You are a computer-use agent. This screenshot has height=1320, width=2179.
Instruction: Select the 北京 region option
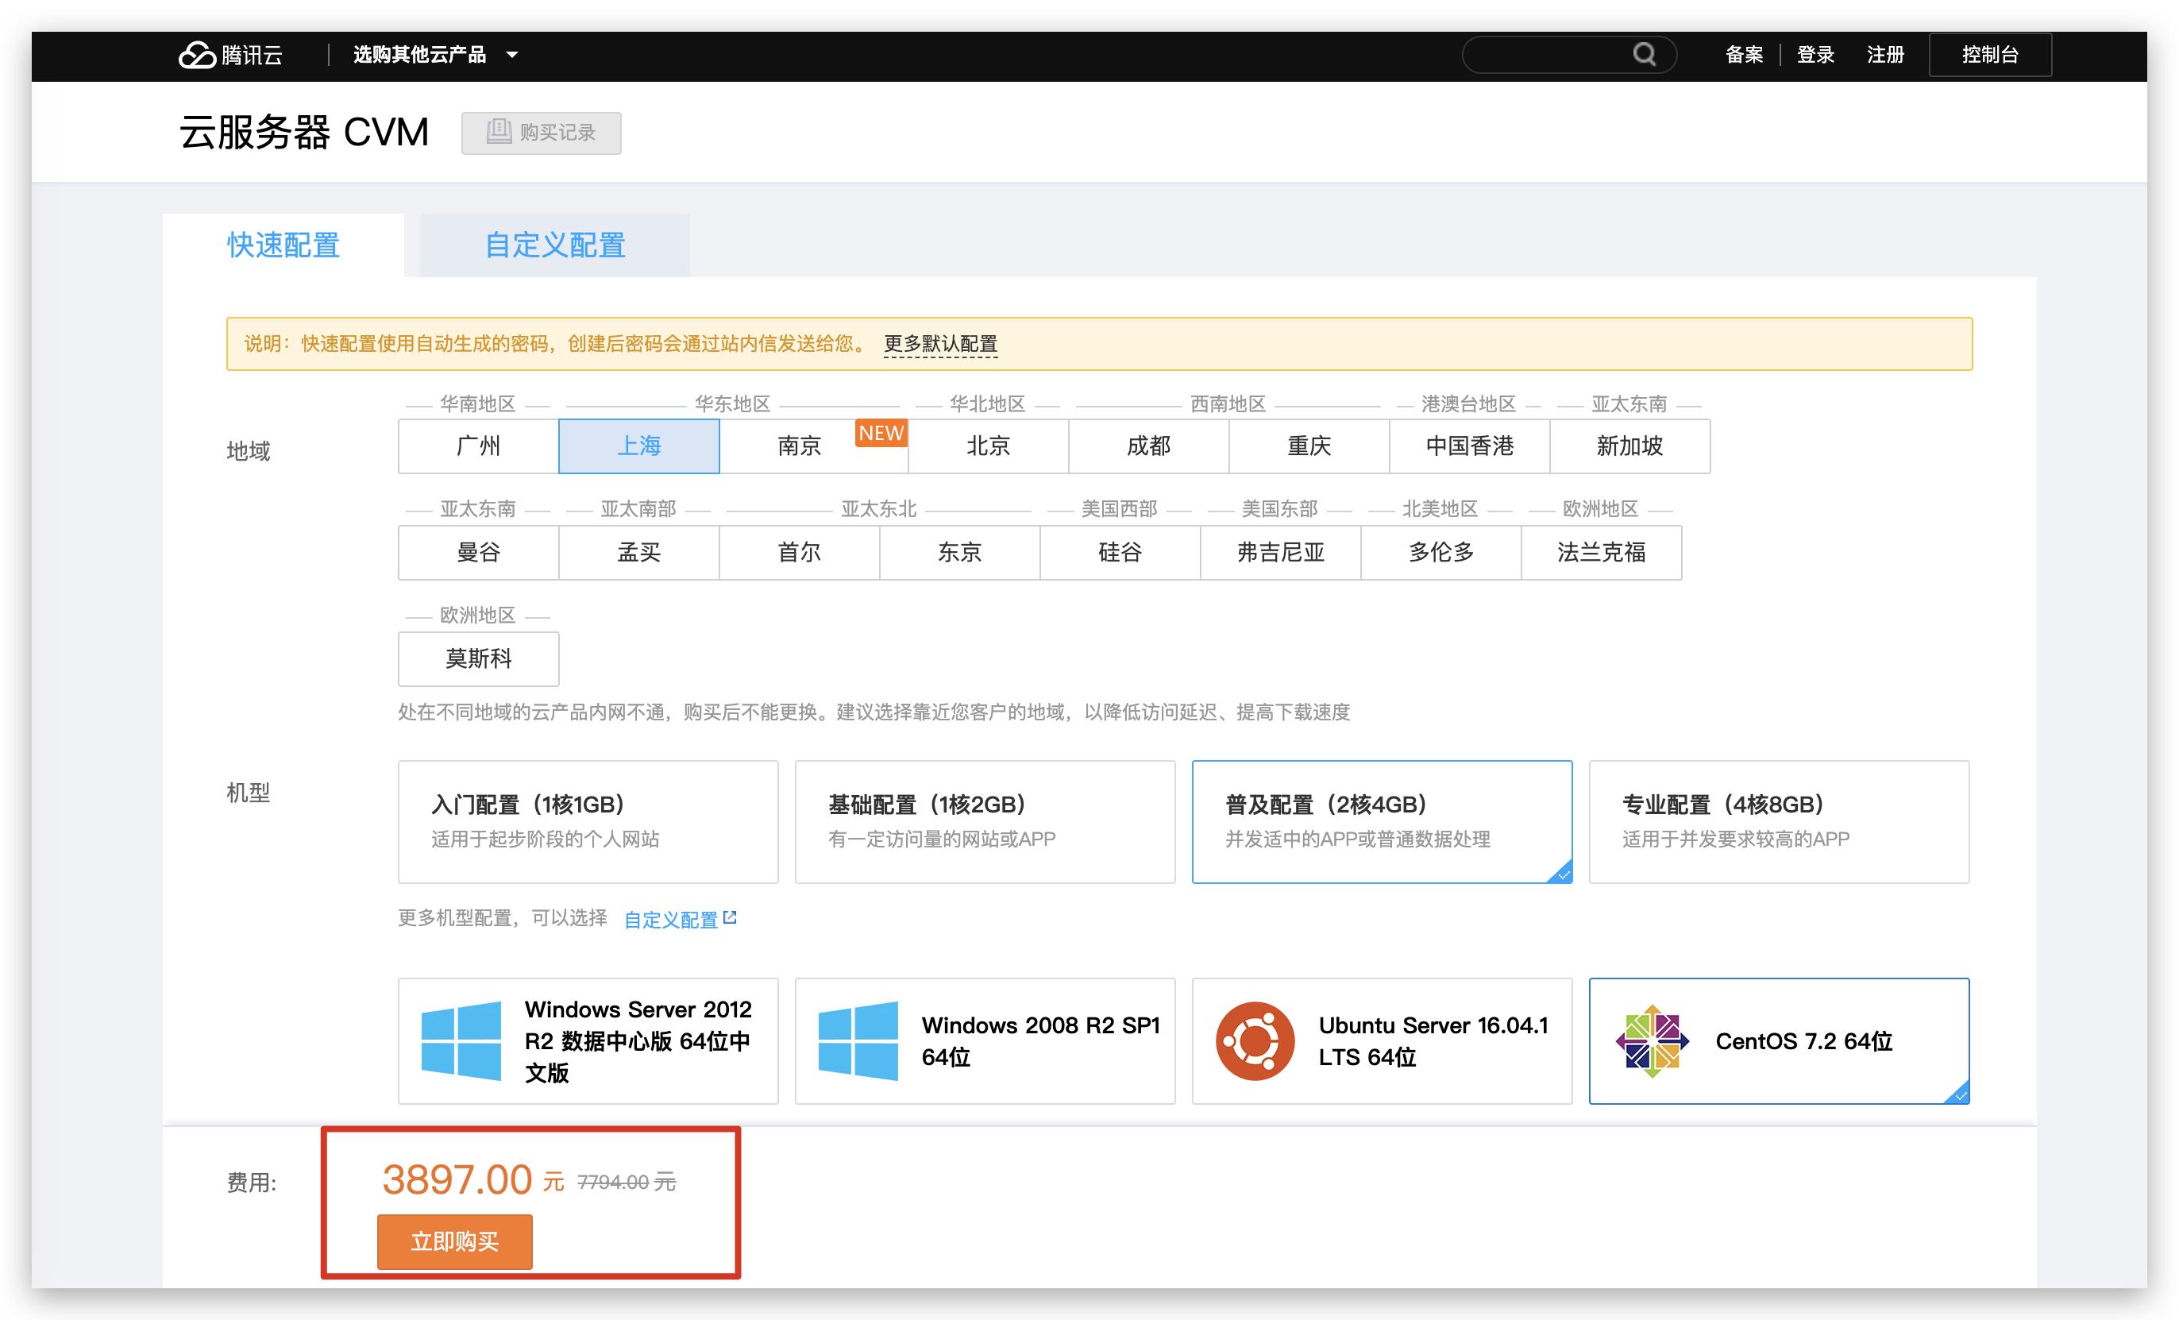(988, 446)
